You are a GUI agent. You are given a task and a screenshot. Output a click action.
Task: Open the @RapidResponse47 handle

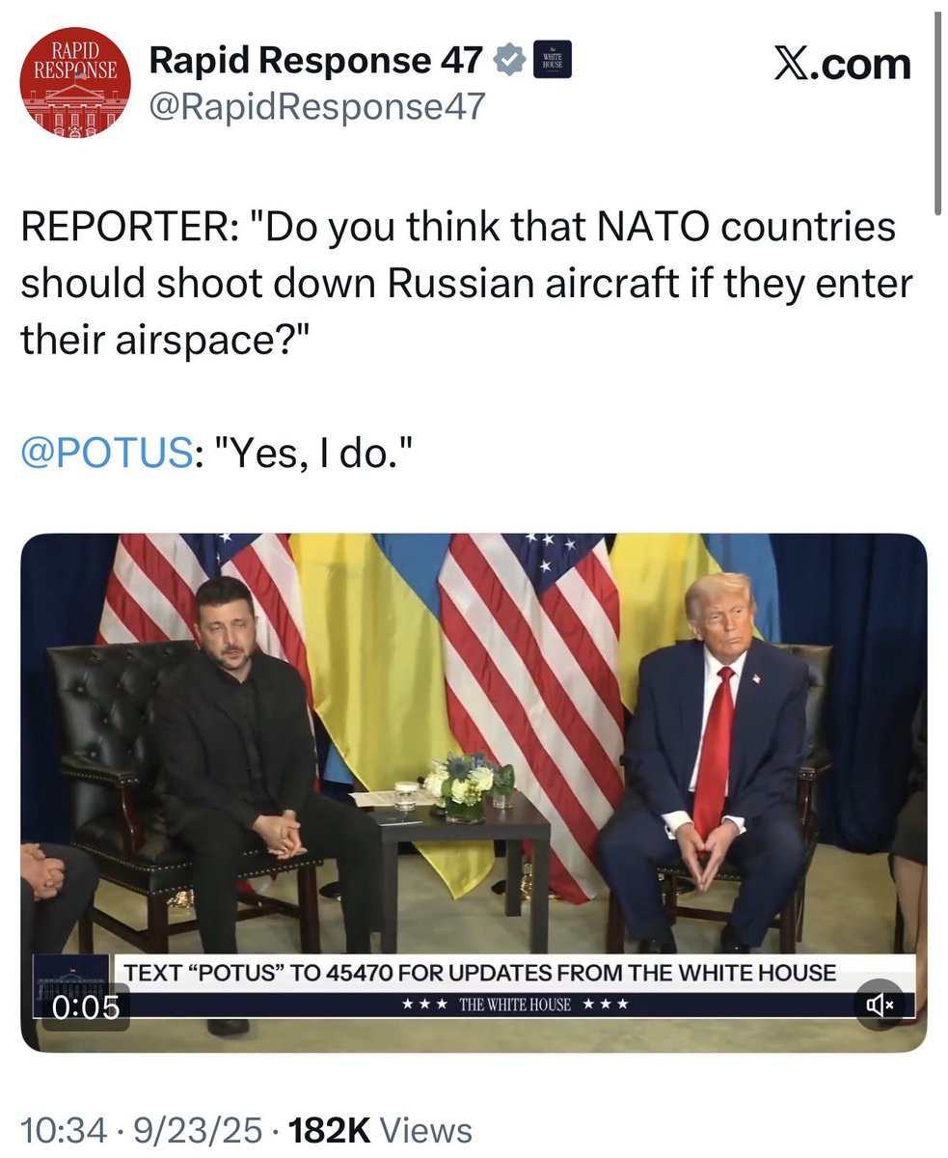coord(316,107)
